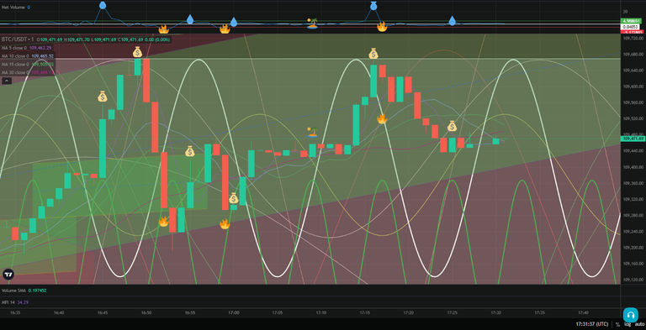Select the money bag marker at 17:00
This screenshot has height=330, width=646.
click(x=234, y=199)
